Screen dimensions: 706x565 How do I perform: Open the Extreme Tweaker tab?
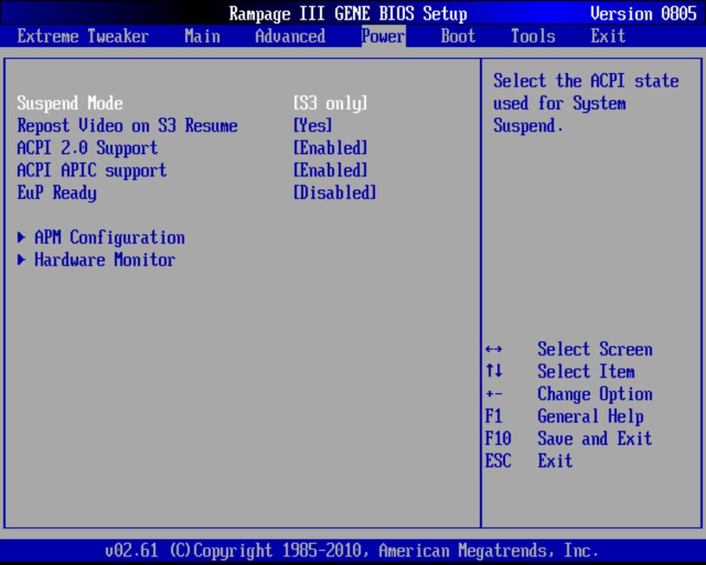(83, 36)
